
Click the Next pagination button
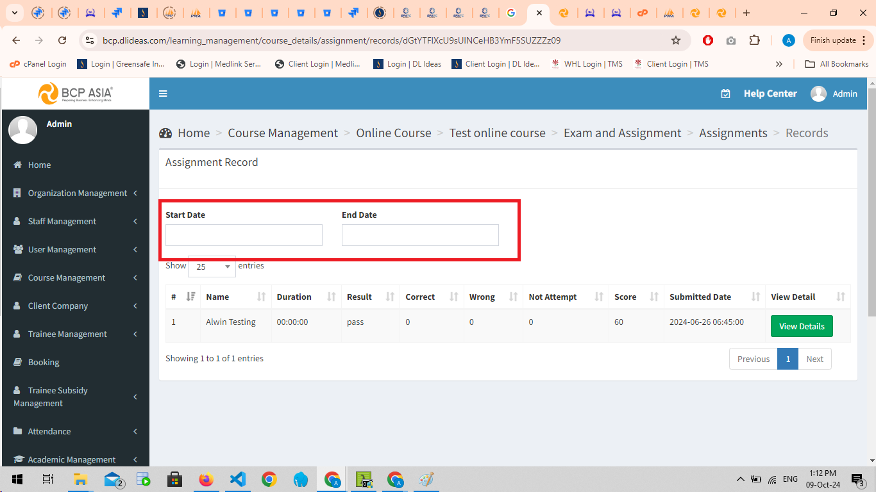point(814,359)
